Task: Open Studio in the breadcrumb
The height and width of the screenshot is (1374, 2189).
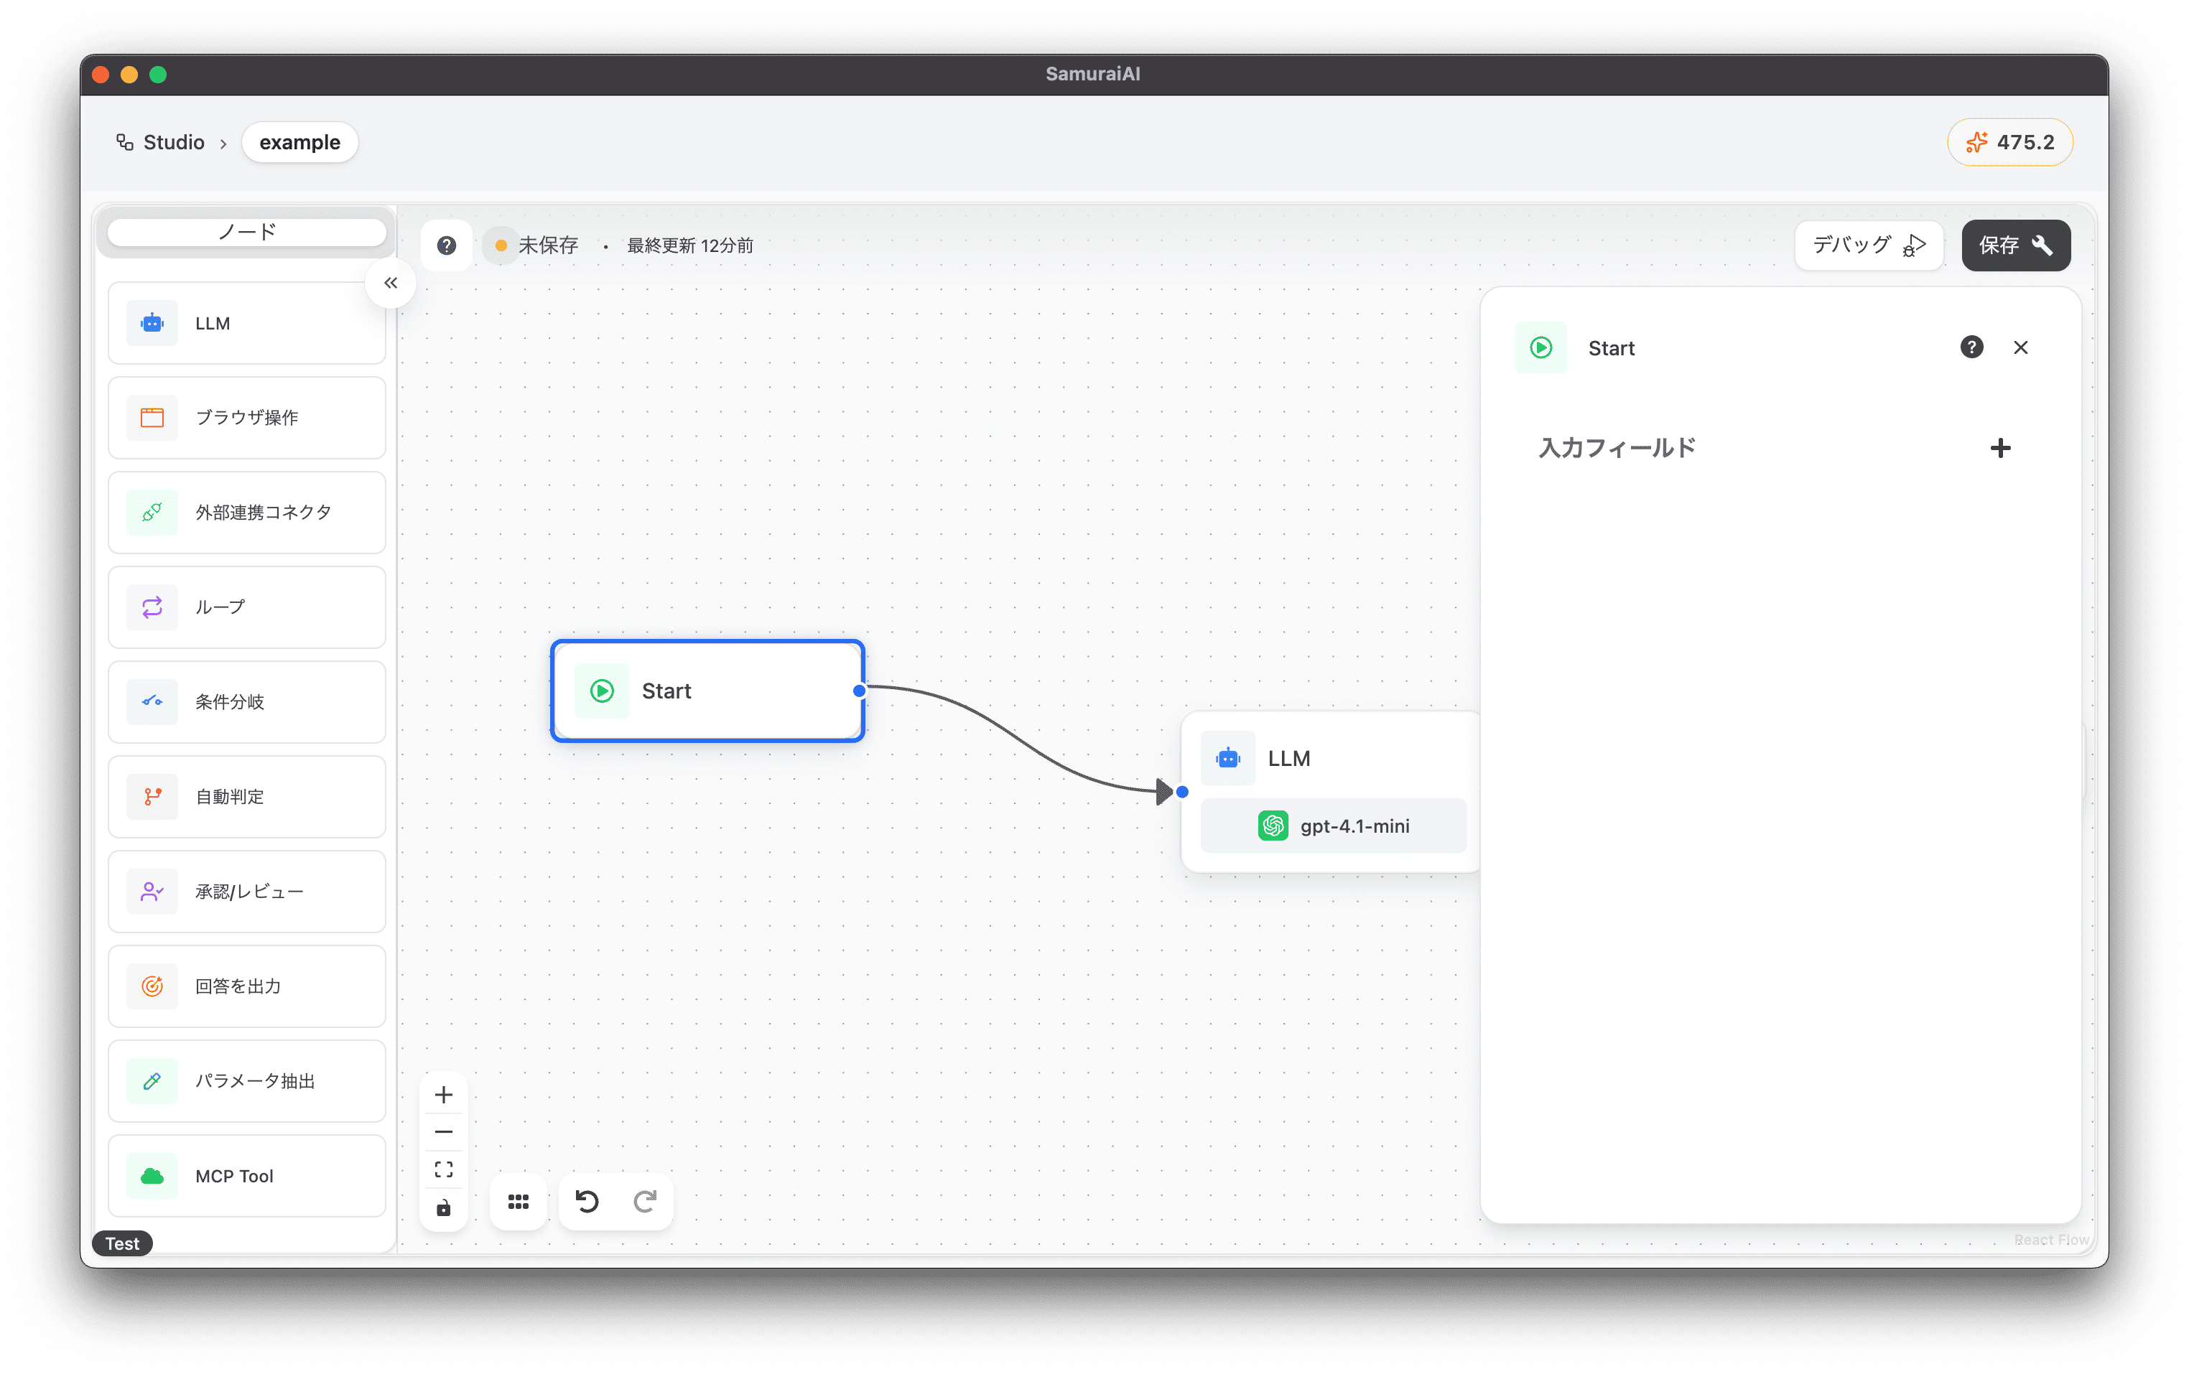Action: [x=172, y=143]
